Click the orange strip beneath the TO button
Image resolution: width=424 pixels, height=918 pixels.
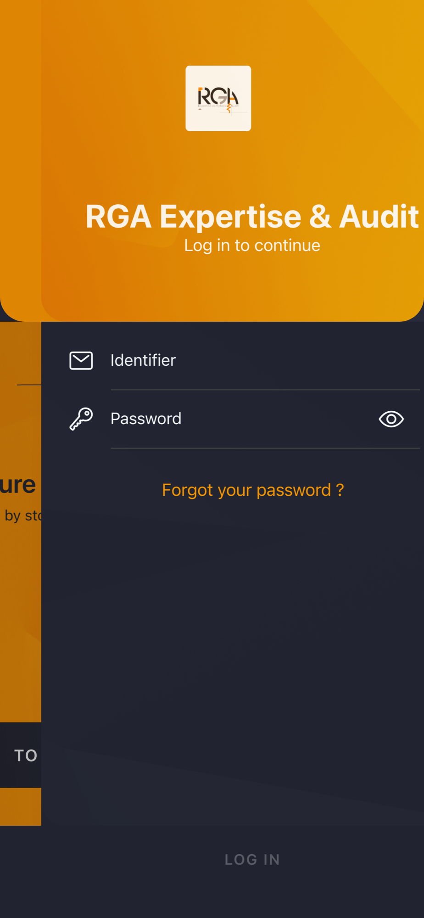(x=21, y=806)
